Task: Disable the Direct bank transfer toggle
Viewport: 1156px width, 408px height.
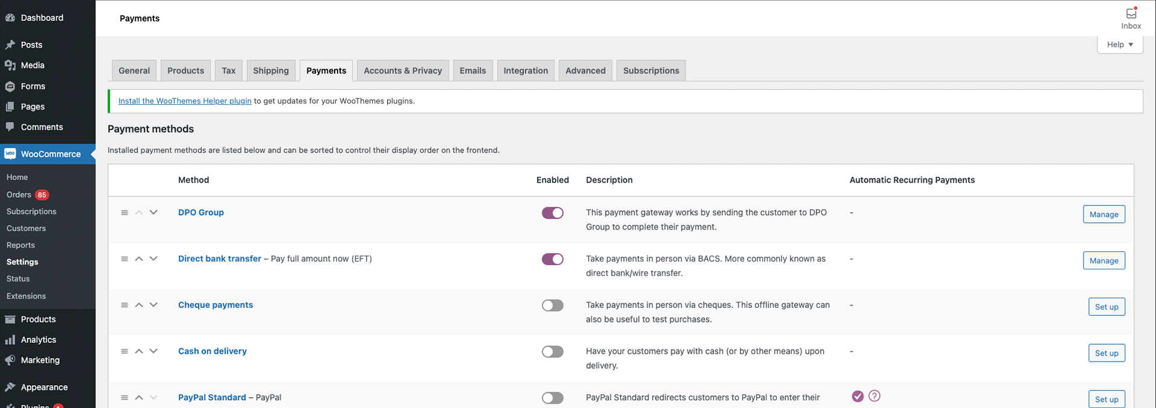Action: (x=553, y=259)
